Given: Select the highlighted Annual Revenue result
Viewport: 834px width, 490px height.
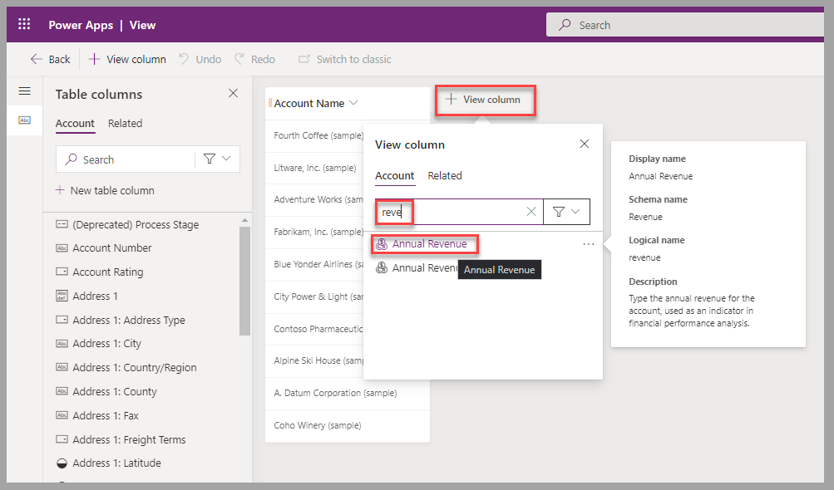Looking at the screenshot, I should (x=429, y=244).
